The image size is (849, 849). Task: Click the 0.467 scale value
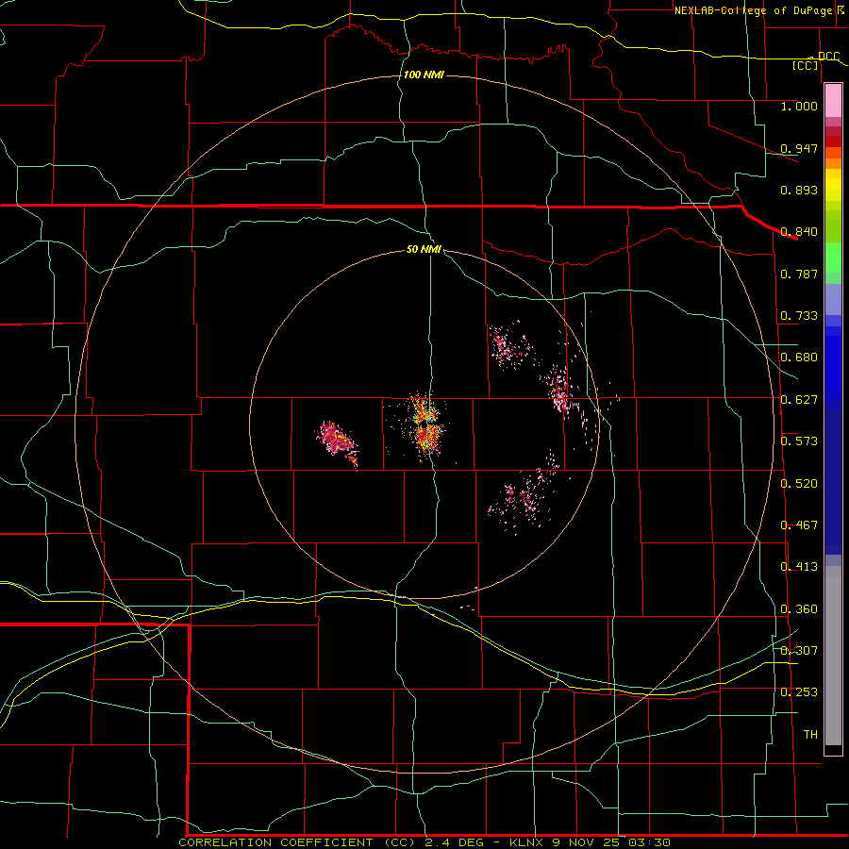pos(799,525)
